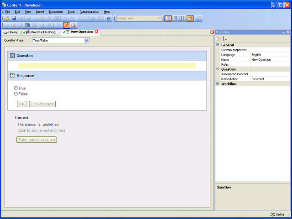This screenshot has height=219, width=292.
Task: Toggle the single-pane layout icon
Action: pos(168,18)
